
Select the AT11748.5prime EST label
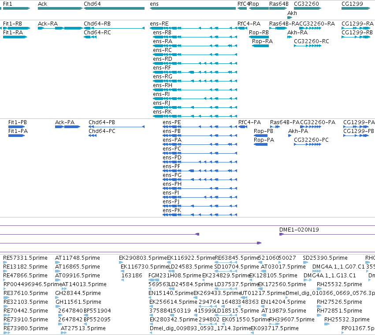coord(78,258)
